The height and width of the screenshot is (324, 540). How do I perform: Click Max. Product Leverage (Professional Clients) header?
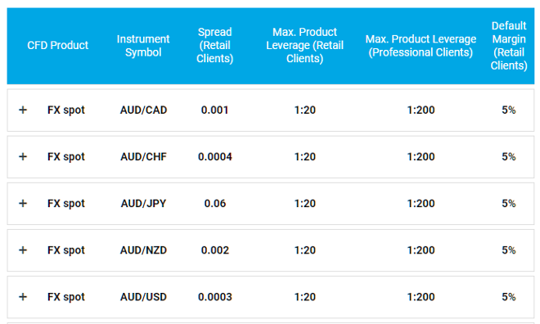click(421, 46)
